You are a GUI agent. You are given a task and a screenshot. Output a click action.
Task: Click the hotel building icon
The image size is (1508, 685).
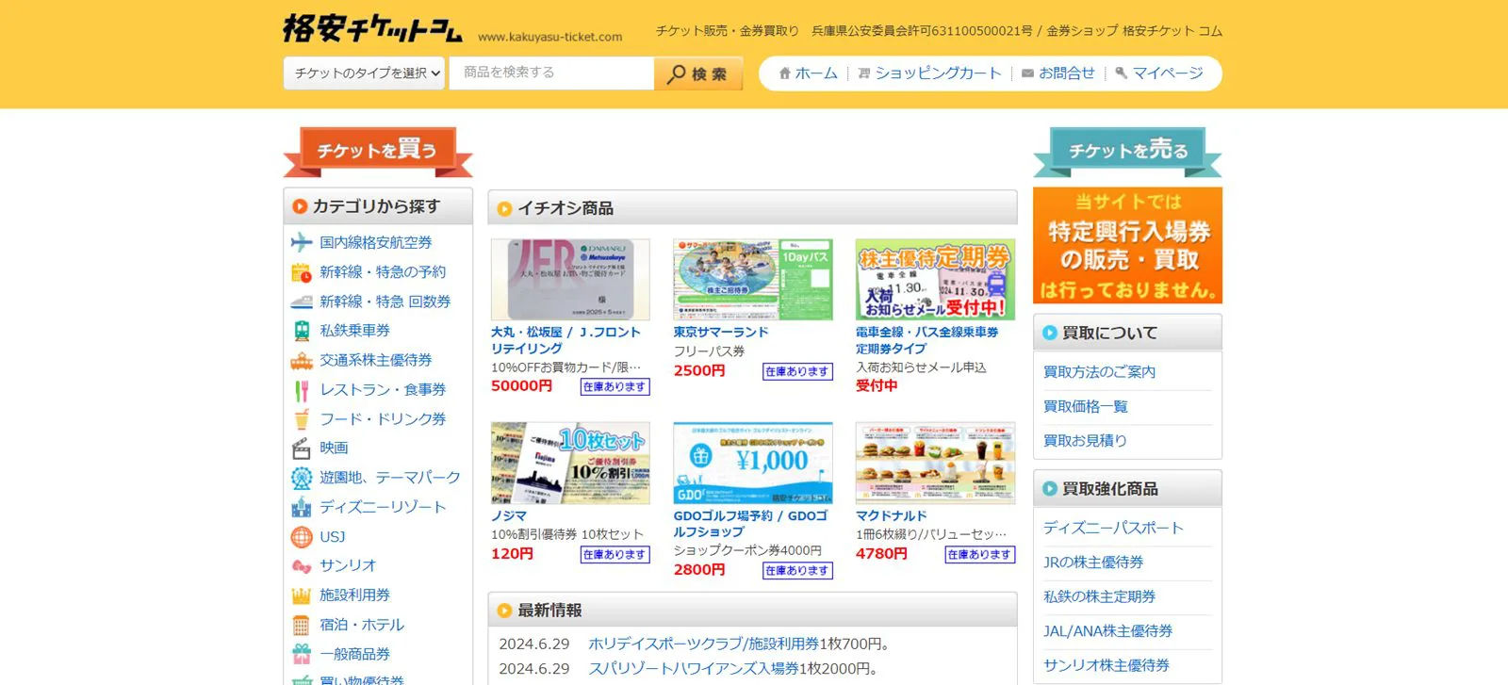coord(301,625)
